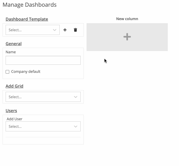Focus the Name input field
The image size is (179, 166).
tap(43, 60)
